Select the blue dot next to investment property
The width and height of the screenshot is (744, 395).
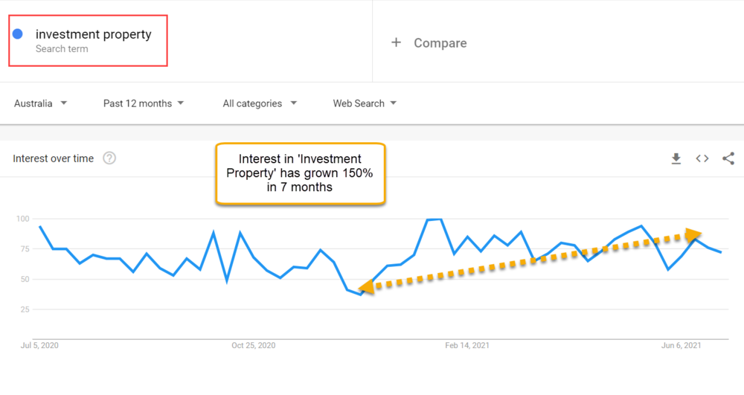pos(18,33)
